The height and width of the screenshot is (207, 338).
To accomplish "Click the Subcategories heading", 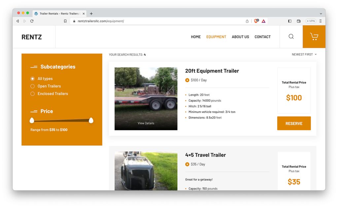I will click(x=58, y=67).
